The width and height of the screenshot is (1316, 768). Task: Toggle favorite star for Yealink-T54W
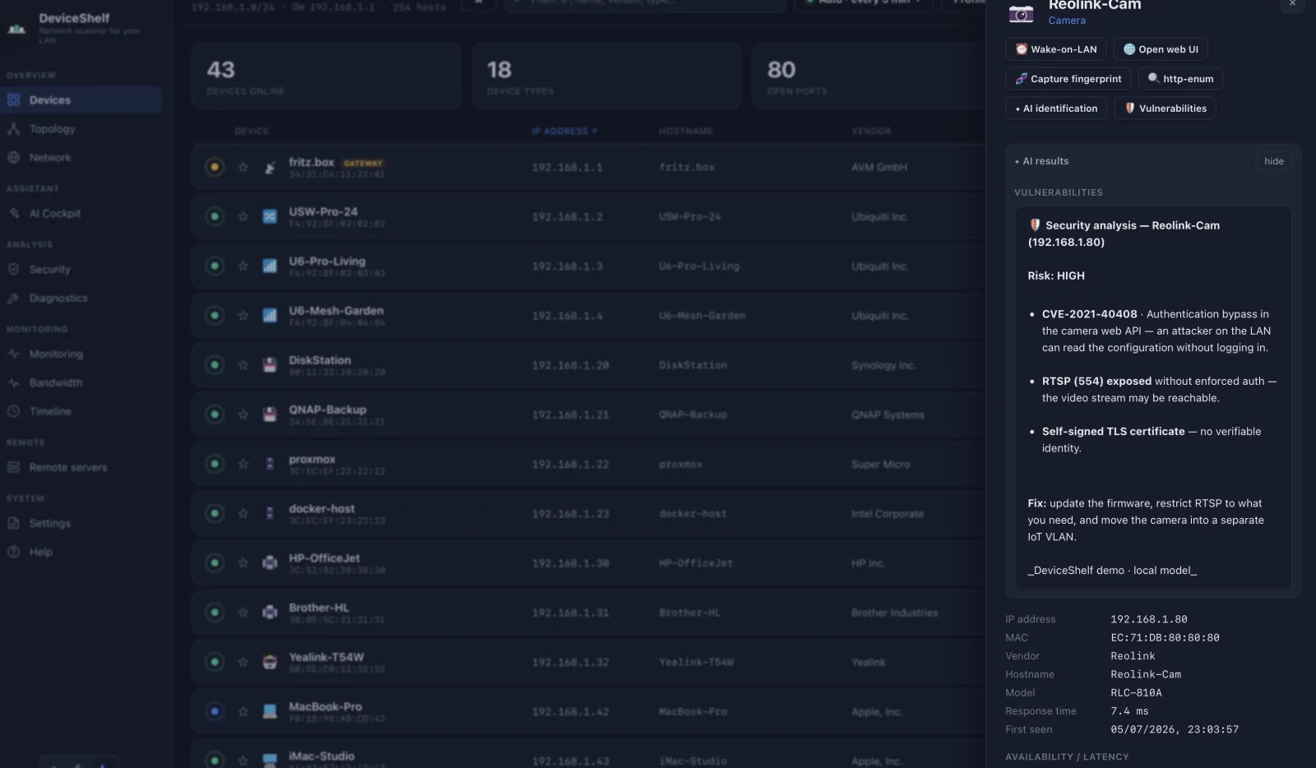[243, 662]
